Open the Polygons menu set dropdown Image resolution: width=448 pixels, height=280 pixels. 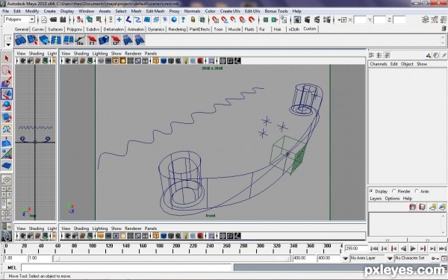point(31,19)
